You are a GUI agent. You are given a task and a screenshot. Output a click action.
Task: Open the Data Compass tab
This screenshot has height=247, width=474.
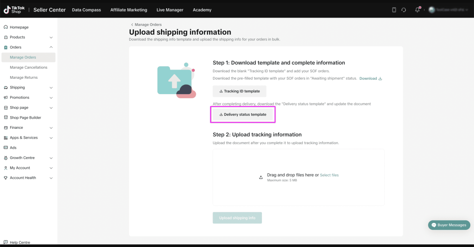click(86, 10)
